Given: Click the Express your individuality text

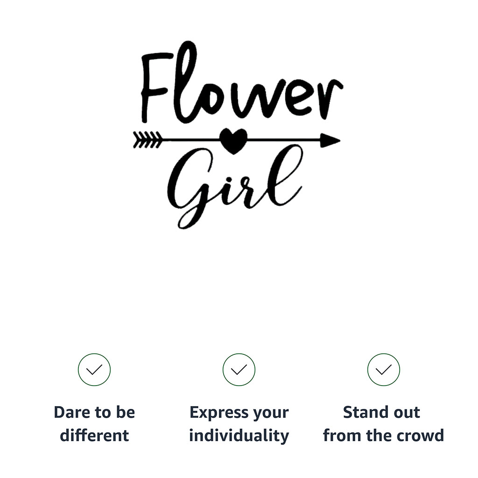Looking at the screenshot, I should (239, 424).
